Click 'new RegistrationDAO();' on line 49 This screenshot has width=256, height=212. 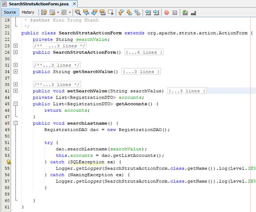pyautogui.click(x=138, y=130)
